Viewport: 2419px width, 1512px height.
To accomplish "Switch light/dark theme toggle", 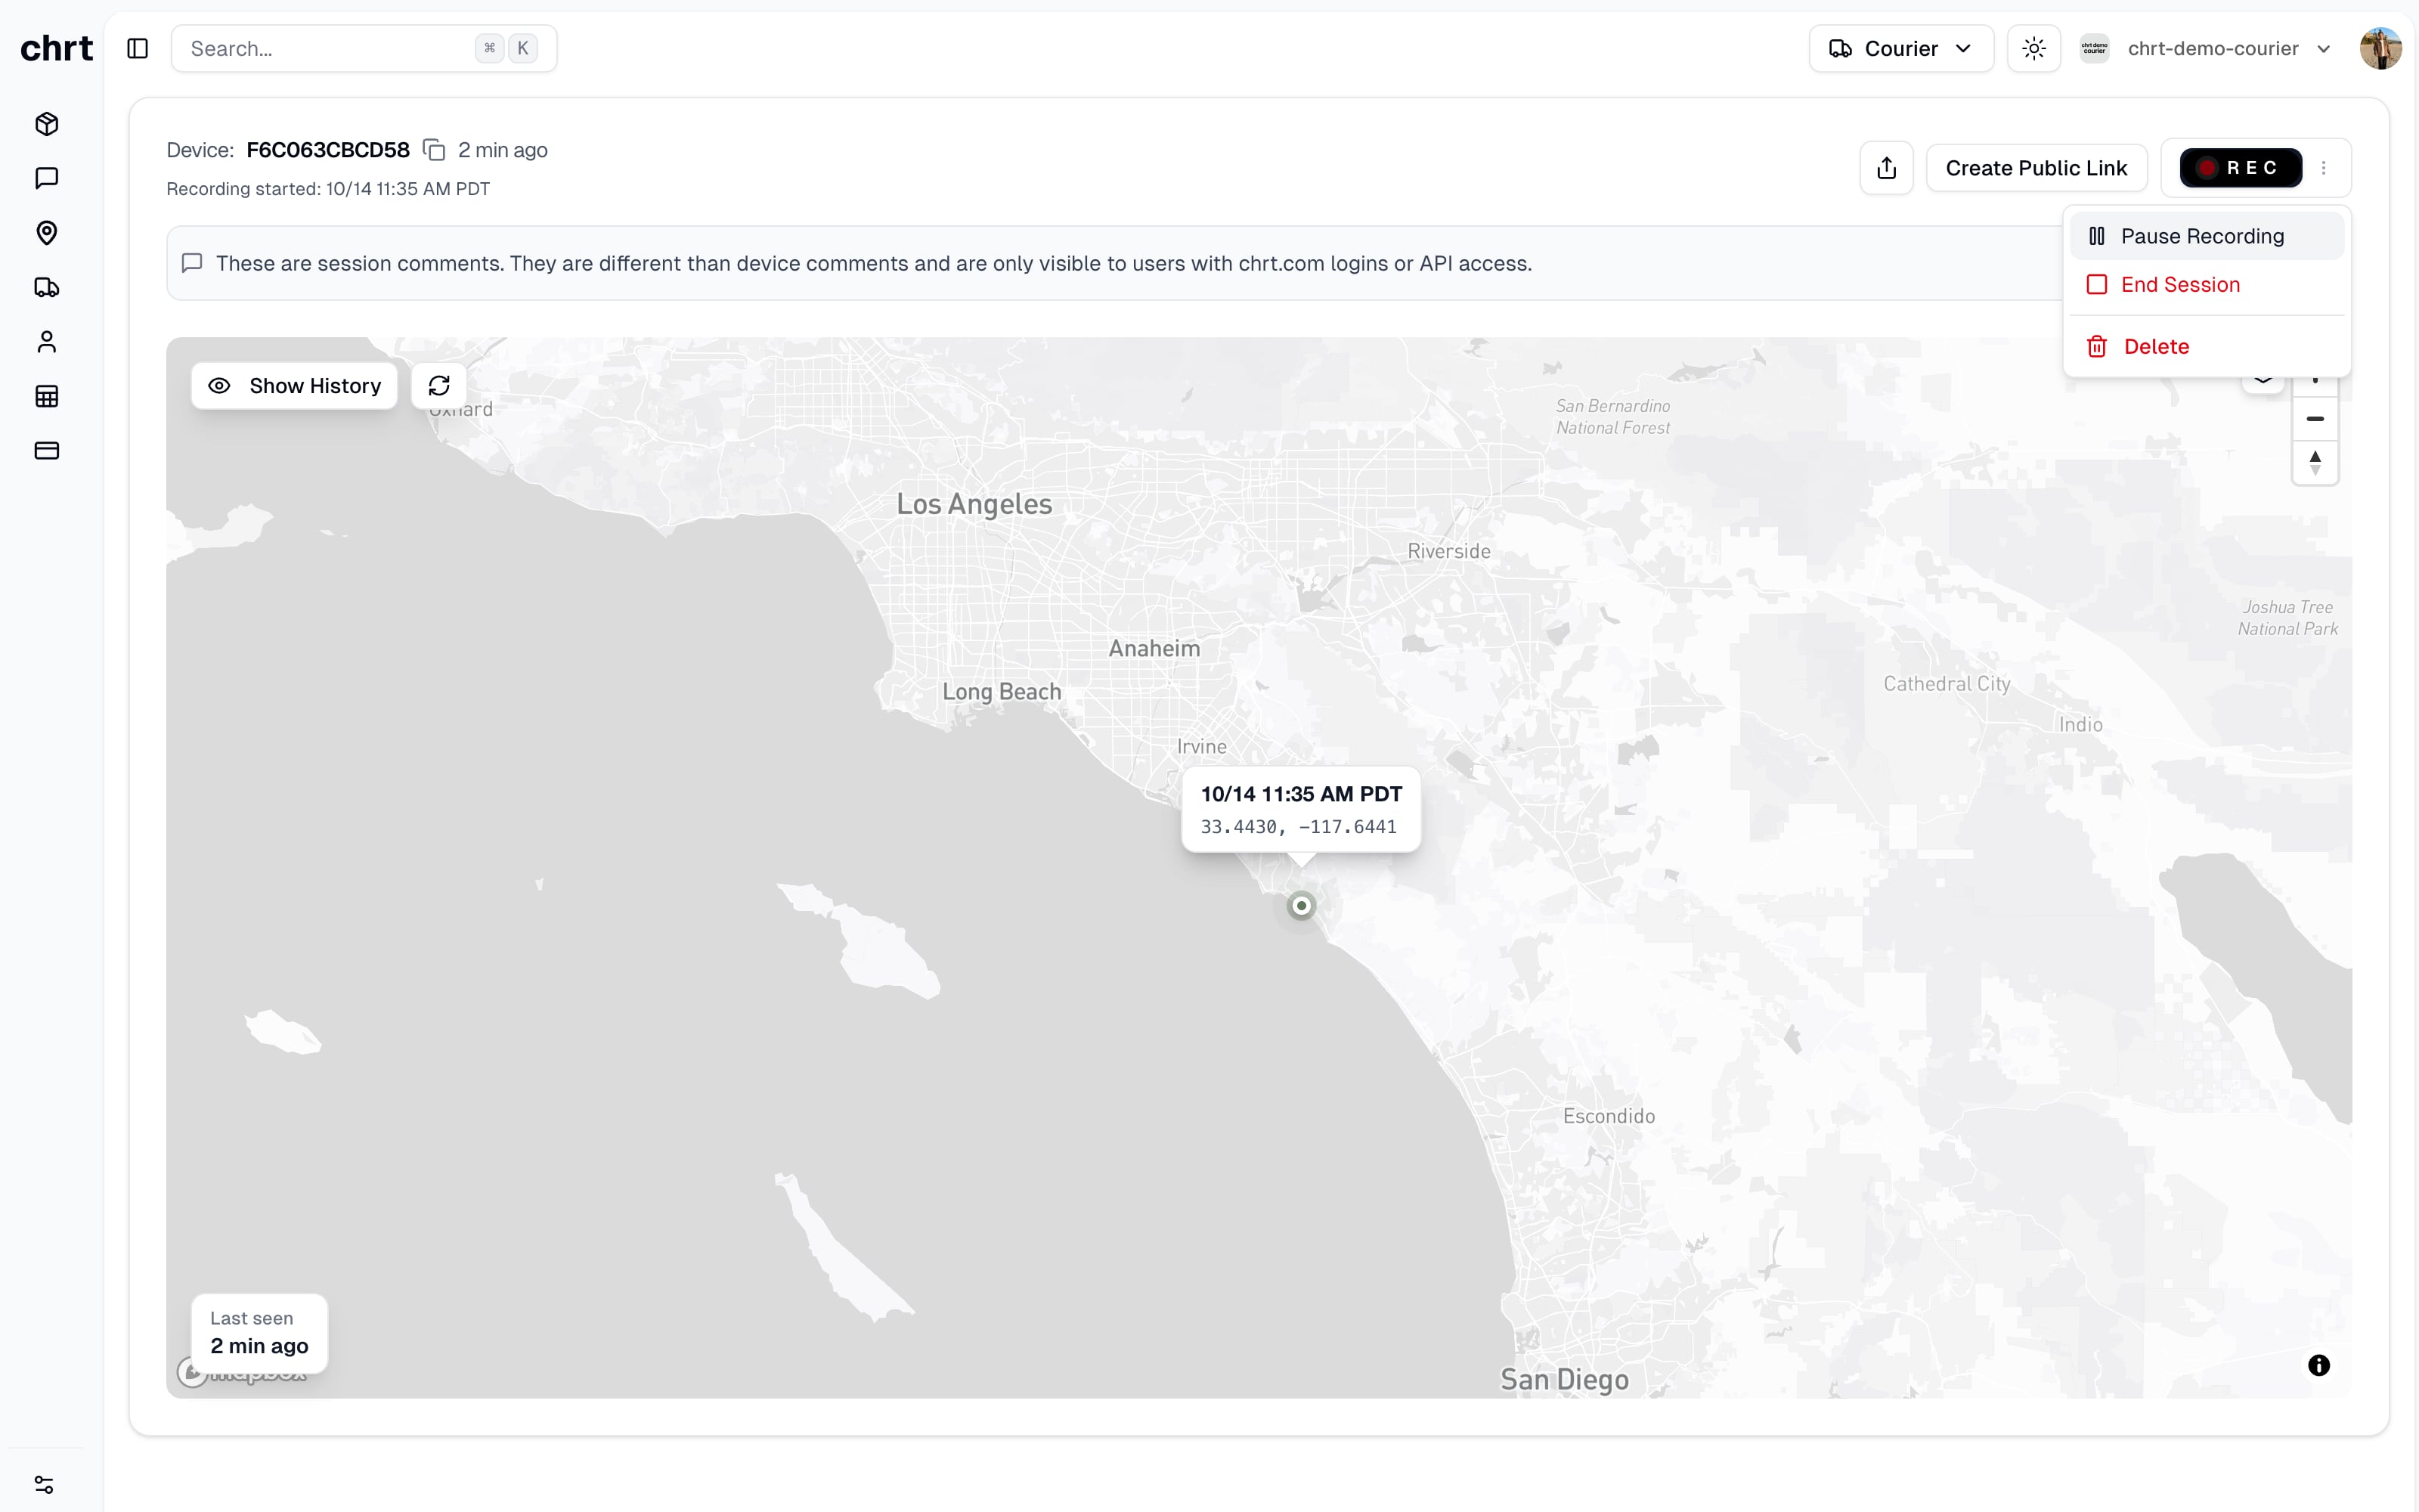I will (2033, 49).
